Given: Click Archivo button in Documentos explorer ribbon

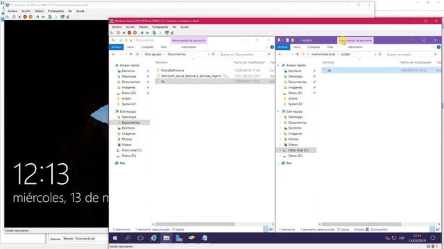Looking at the screenshot, I should (116, 47).
